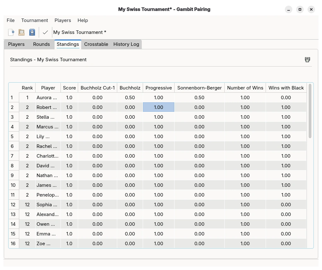Click the New Tournament toolbar icon
Screen dimensions: 322x270
point(11,32)
